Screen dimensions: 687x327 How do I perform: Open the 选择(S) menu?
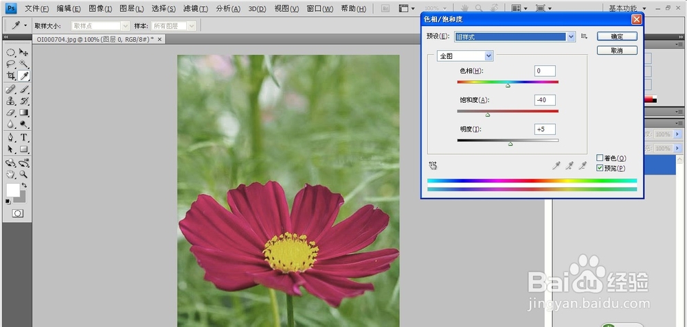[164, 9]
